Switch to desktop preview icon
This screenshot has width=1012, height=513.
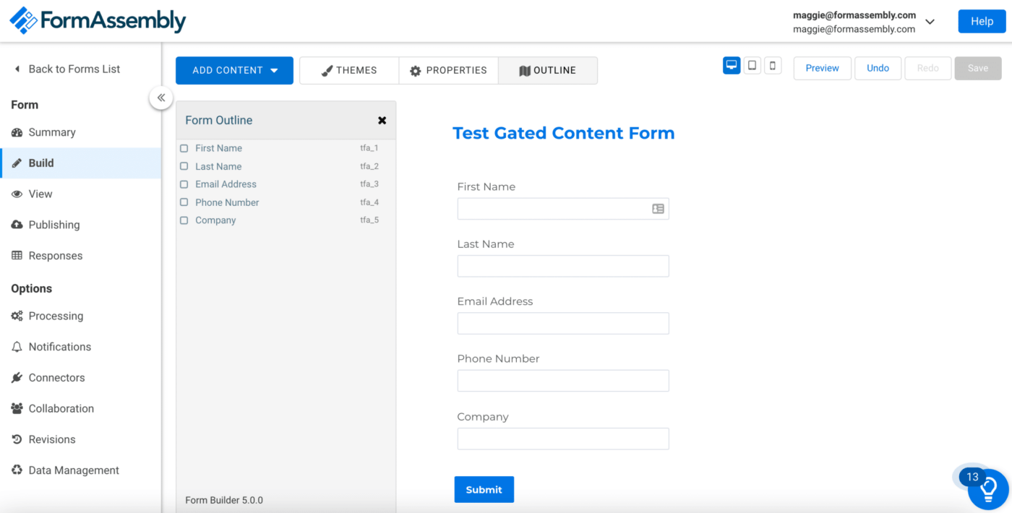(x=732, y=66)
